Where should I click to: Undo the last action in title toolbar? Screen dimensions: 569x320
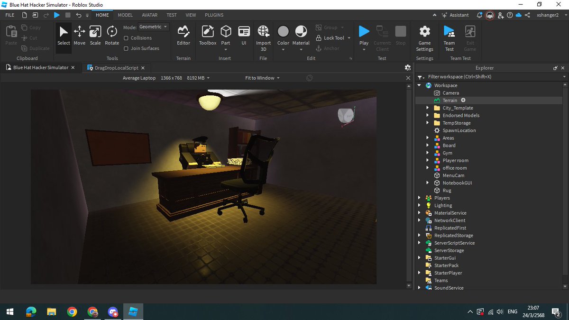[x=79, y=15]
